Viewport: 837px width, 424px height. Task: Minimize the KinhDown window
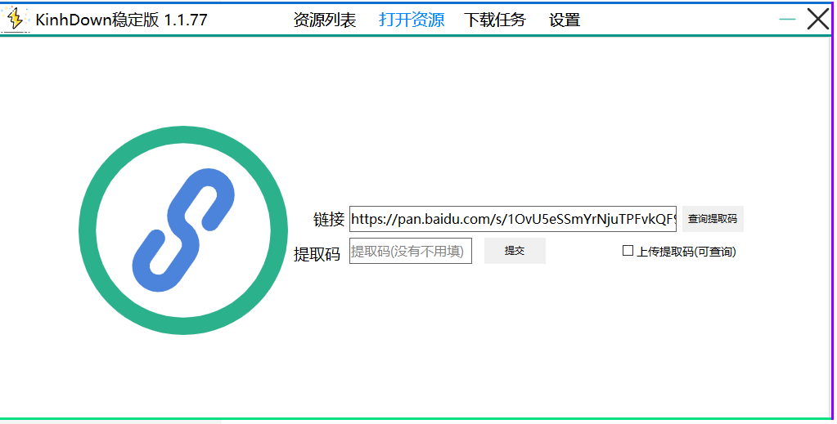[x=787, y=20]
